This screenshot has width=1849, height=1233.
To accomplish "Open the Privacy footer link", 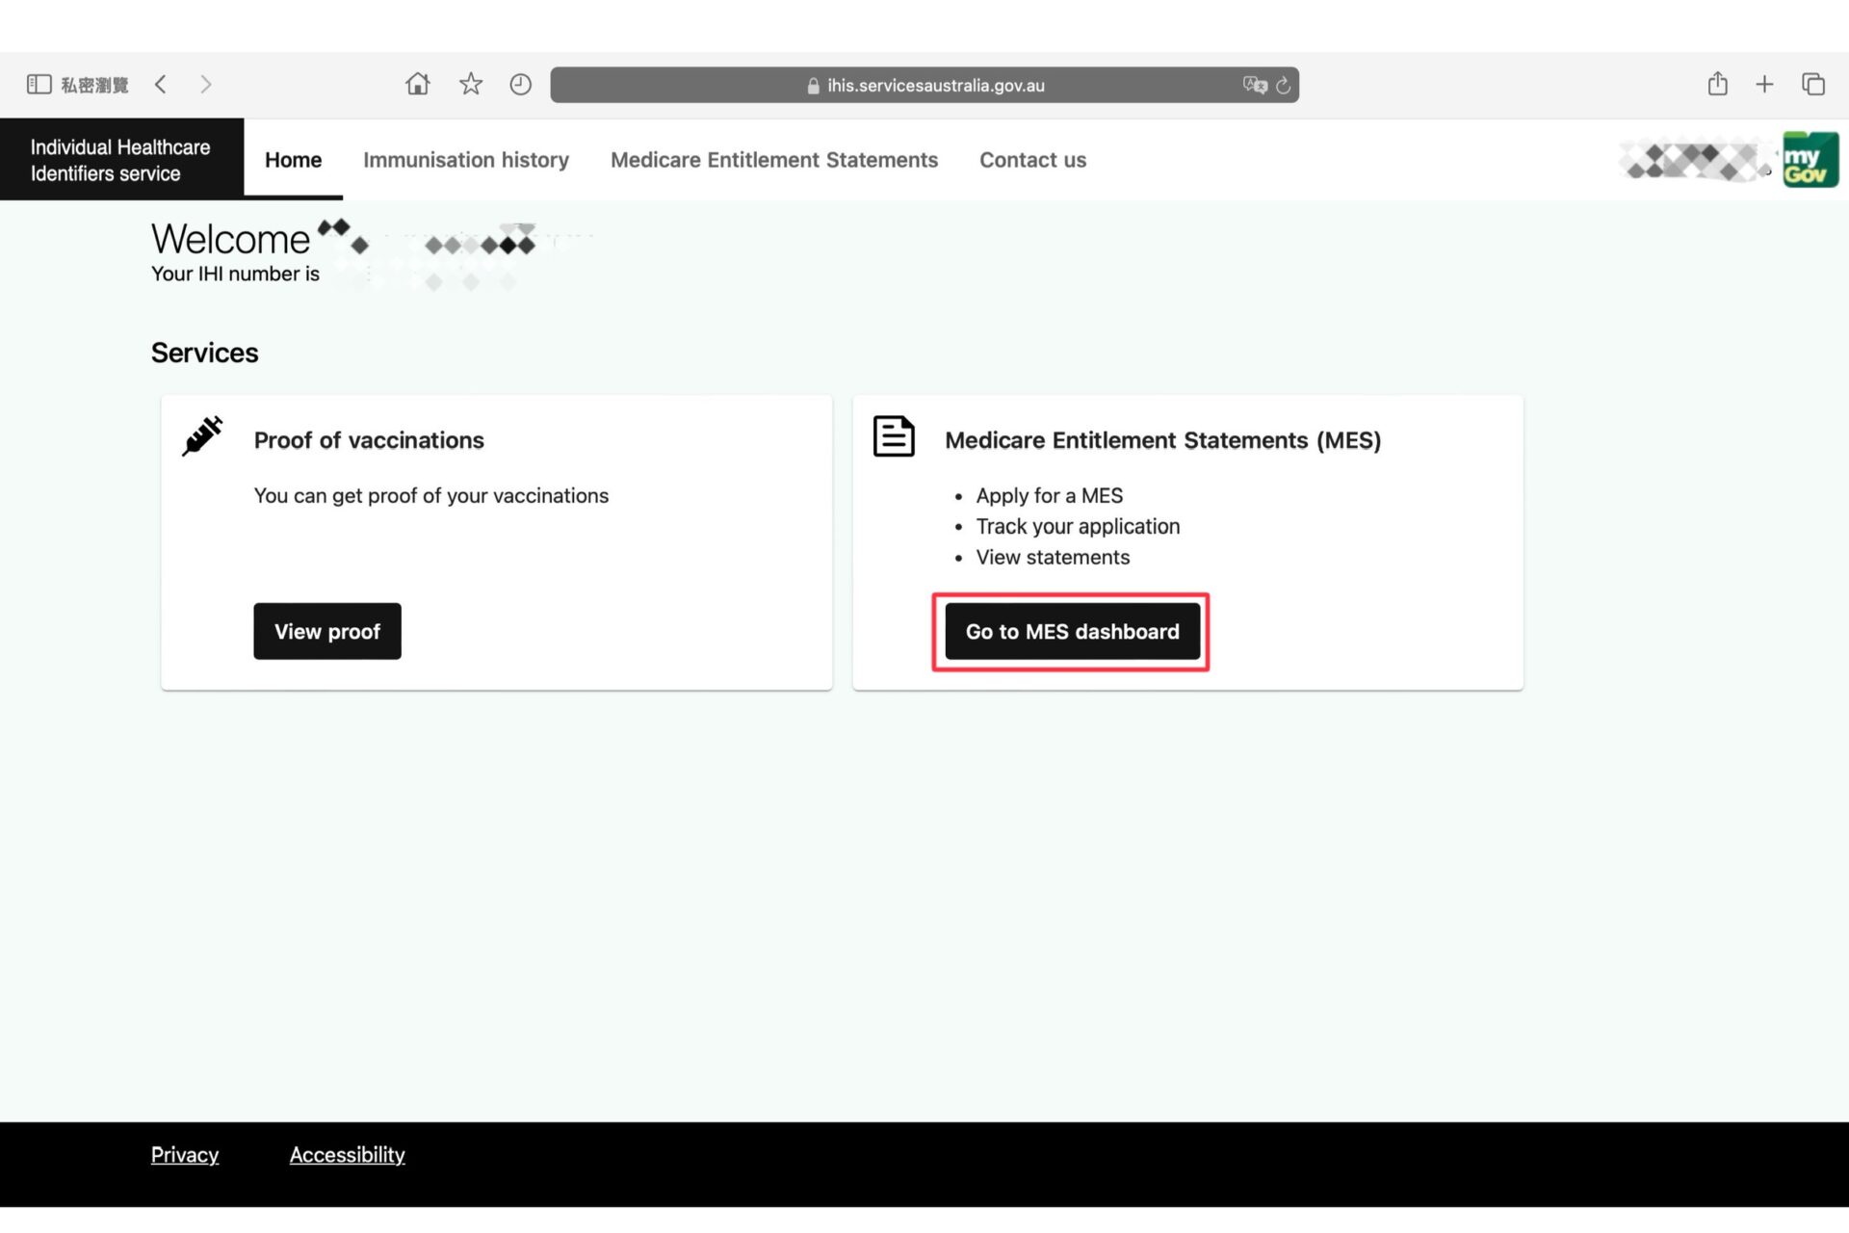I will [185, 1155].
